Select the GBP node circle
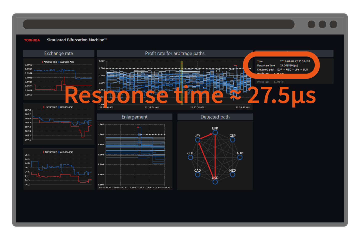Viewport: 360px width, 240px height. 232,140
